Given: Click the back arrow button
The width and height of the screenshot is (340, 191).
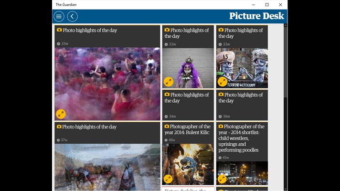Looking at the screenshot, I should (73, 17).
